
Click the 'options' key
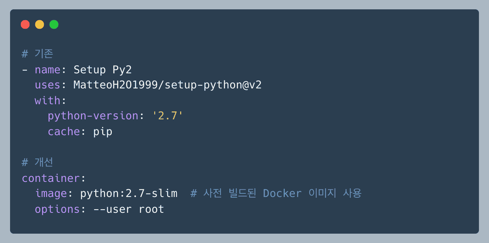pyautogui.click(x=58, y=209)
